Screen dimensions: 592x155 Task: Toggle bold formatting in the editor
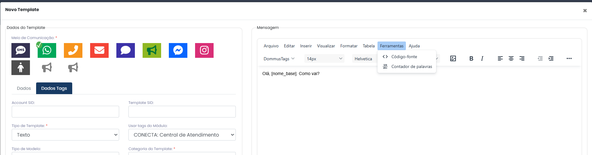click(x=471, y=58)
